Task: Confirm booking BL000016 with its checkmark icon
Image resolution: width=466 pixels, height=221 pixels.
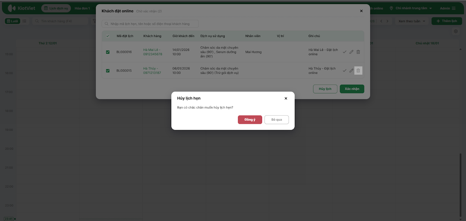Action: (x=345, y=52)
